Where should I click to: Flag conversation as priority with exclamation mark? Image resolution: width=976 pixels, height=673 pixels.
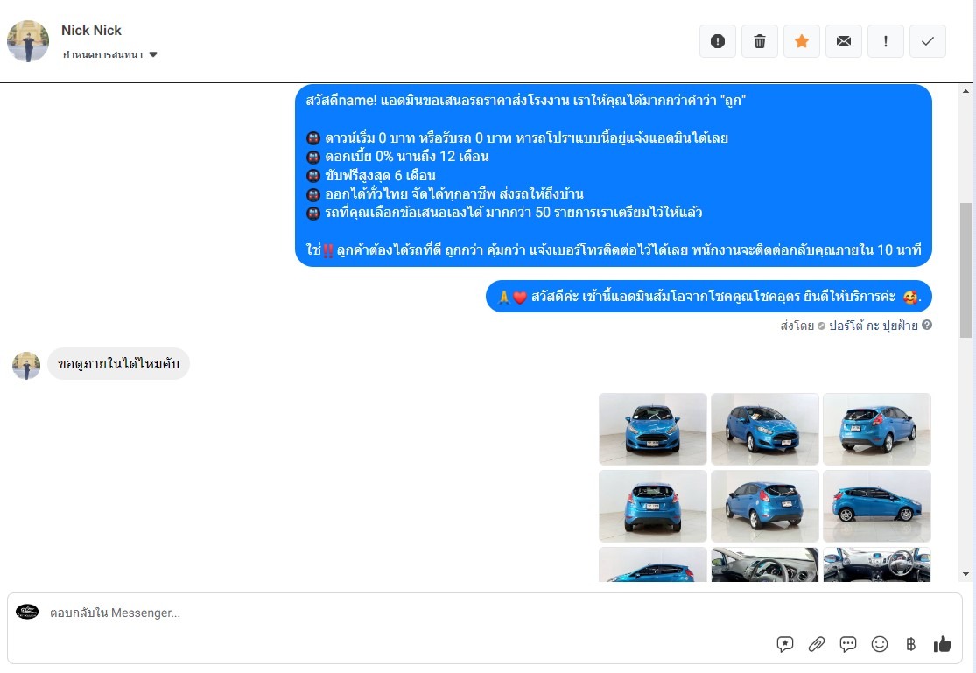click(x=886, y=41)
